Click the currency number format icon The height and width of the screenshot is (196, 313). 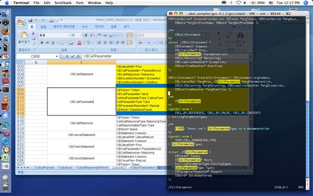point(141,43)
